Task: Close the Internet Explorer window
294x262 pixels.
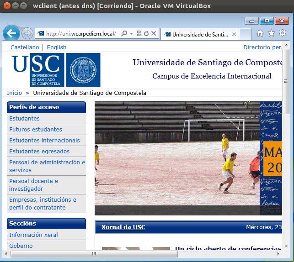Action: pos(282,21)
